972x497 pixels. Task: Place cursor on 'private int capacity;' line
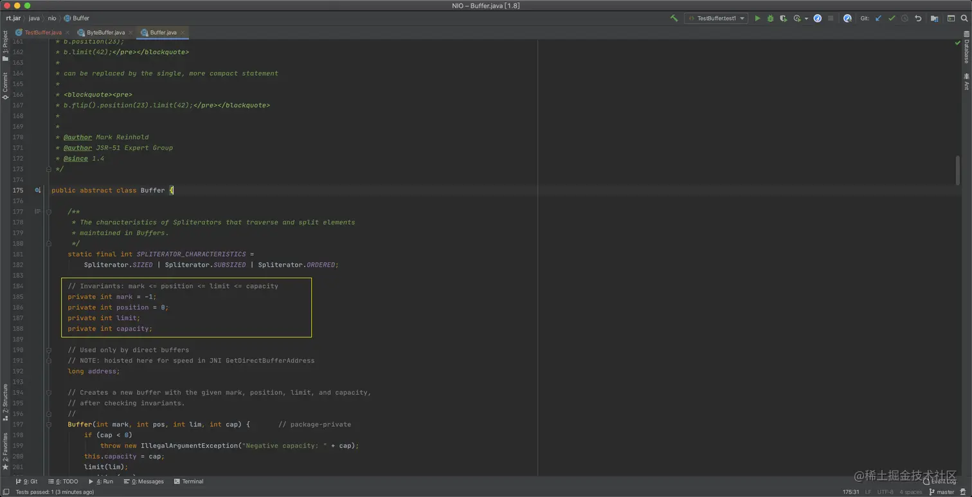click(110, 329)
